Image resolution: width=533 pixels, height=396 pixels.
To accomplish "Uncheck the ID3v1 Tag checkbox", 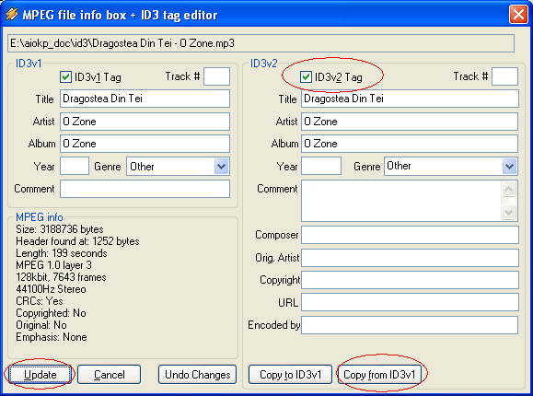I will point(65,76).
